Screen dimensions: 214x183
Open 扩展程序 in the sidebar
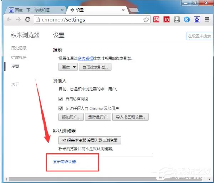click(x=19, y=57)
